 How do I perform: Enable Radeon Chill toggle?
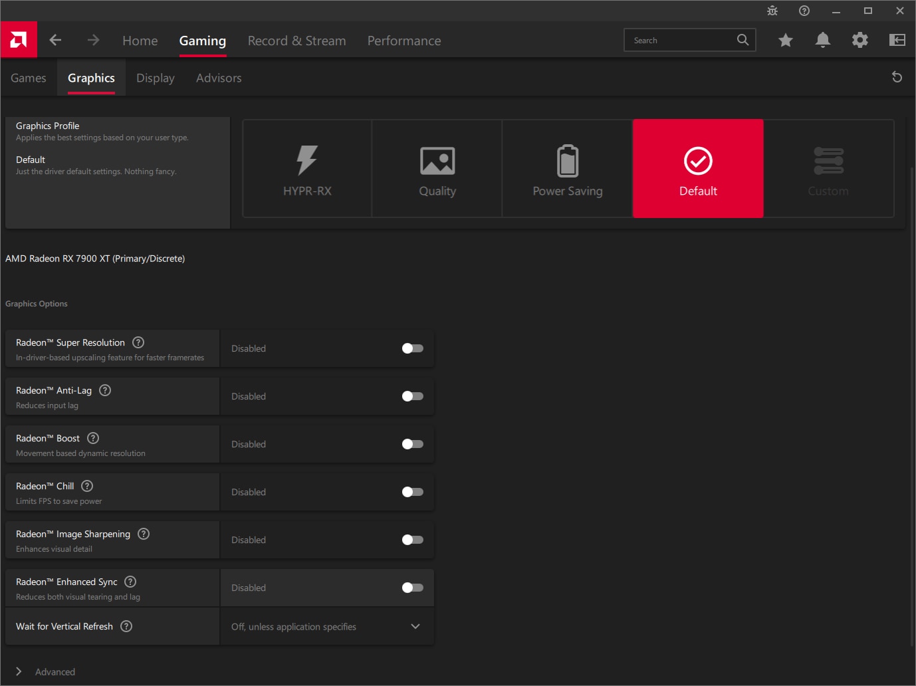tap(412, 492)
